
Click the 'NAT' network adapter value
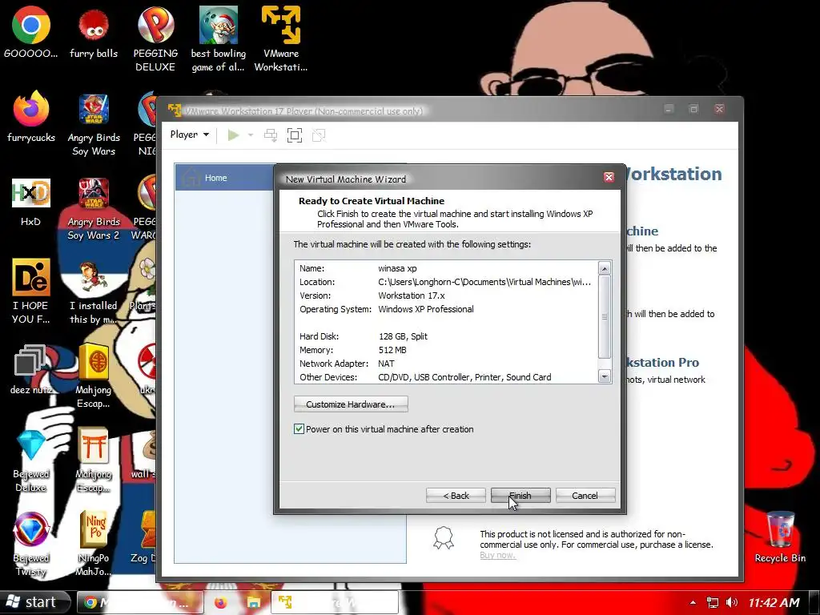[386, 364]
